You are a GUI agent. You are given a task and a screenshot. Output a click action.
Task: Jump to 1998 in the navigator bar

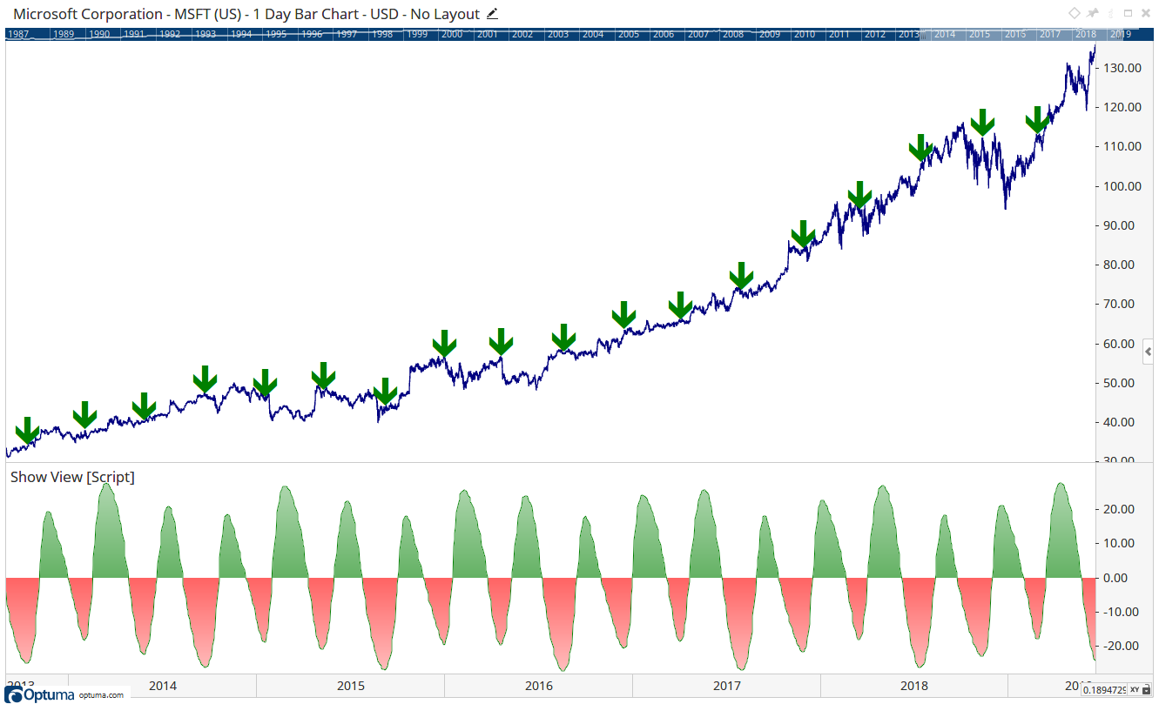381,34
